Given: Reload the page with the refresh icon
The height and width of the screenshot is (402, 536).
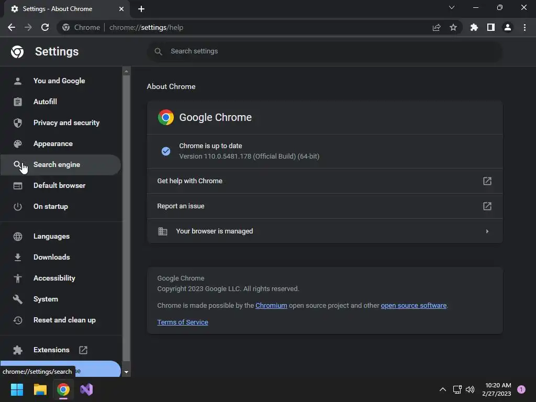Looking at the screenshot, I should [45, 27].
